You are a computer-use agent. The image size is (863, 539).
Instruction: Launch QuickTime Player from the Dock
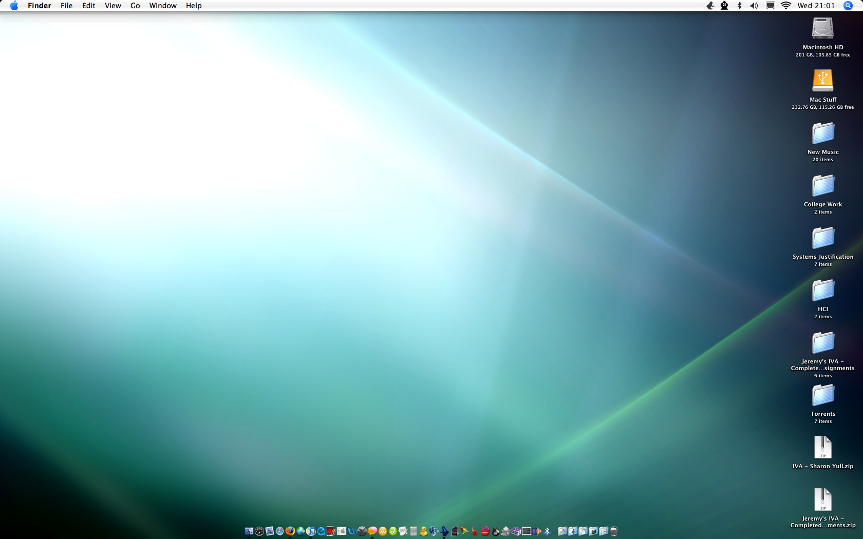(321, 531)
